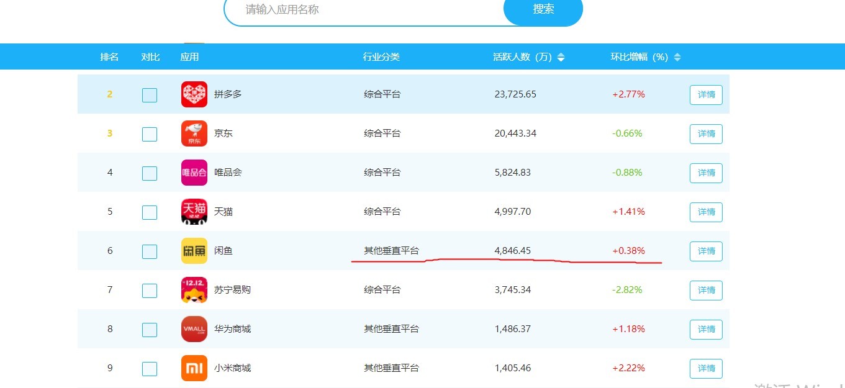Click the app name 小米商城
Screen dimensions: 845x388
[232, 368]
